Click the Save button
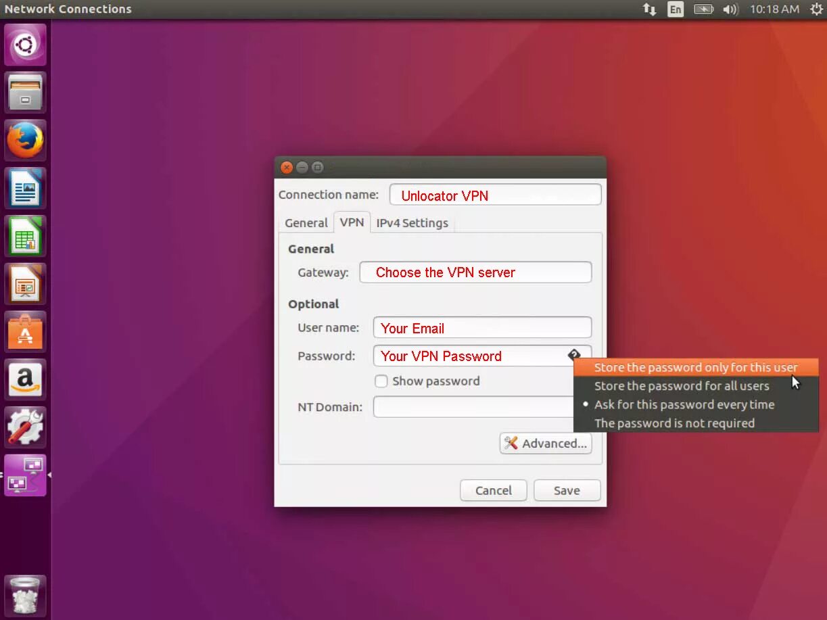The width and height of the screenshot is (827, 620). pyautogui.click(x=567, y=491)
